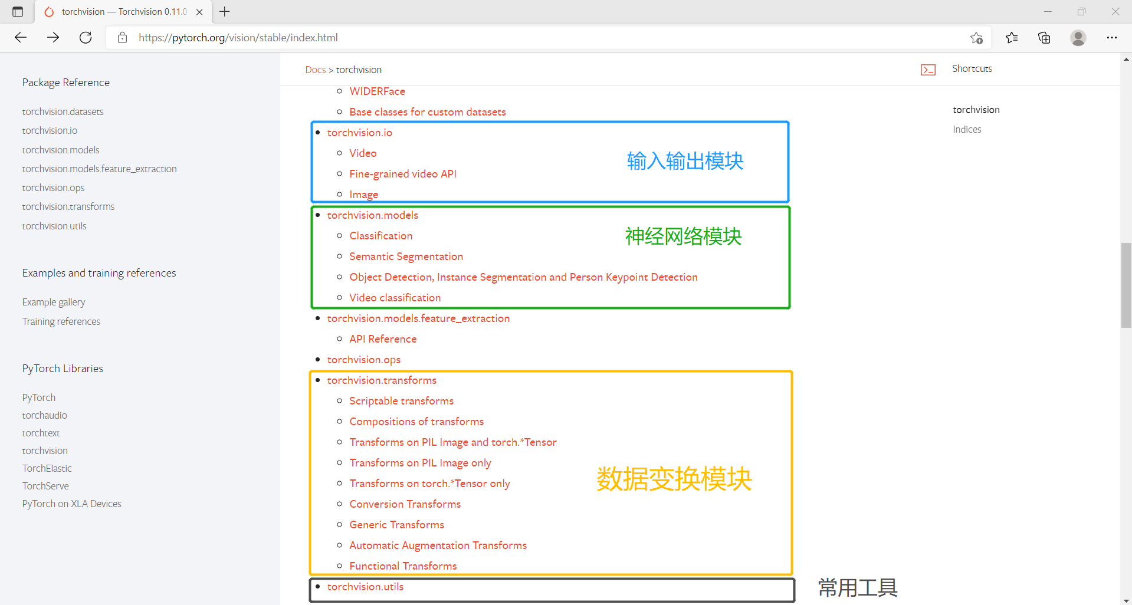Open the Settings and more menu
Screen dimensions: 1132x605
pyautogui.click(x=1112, y=37)
